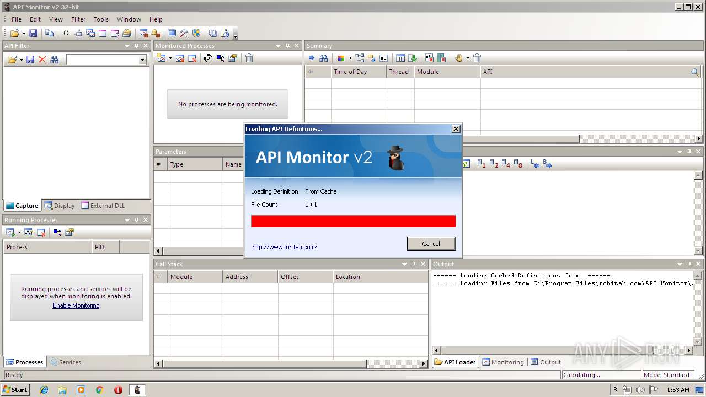Click the crosshair target in Monitored Processes
706x397 pixels.
[x=208, y=58]
